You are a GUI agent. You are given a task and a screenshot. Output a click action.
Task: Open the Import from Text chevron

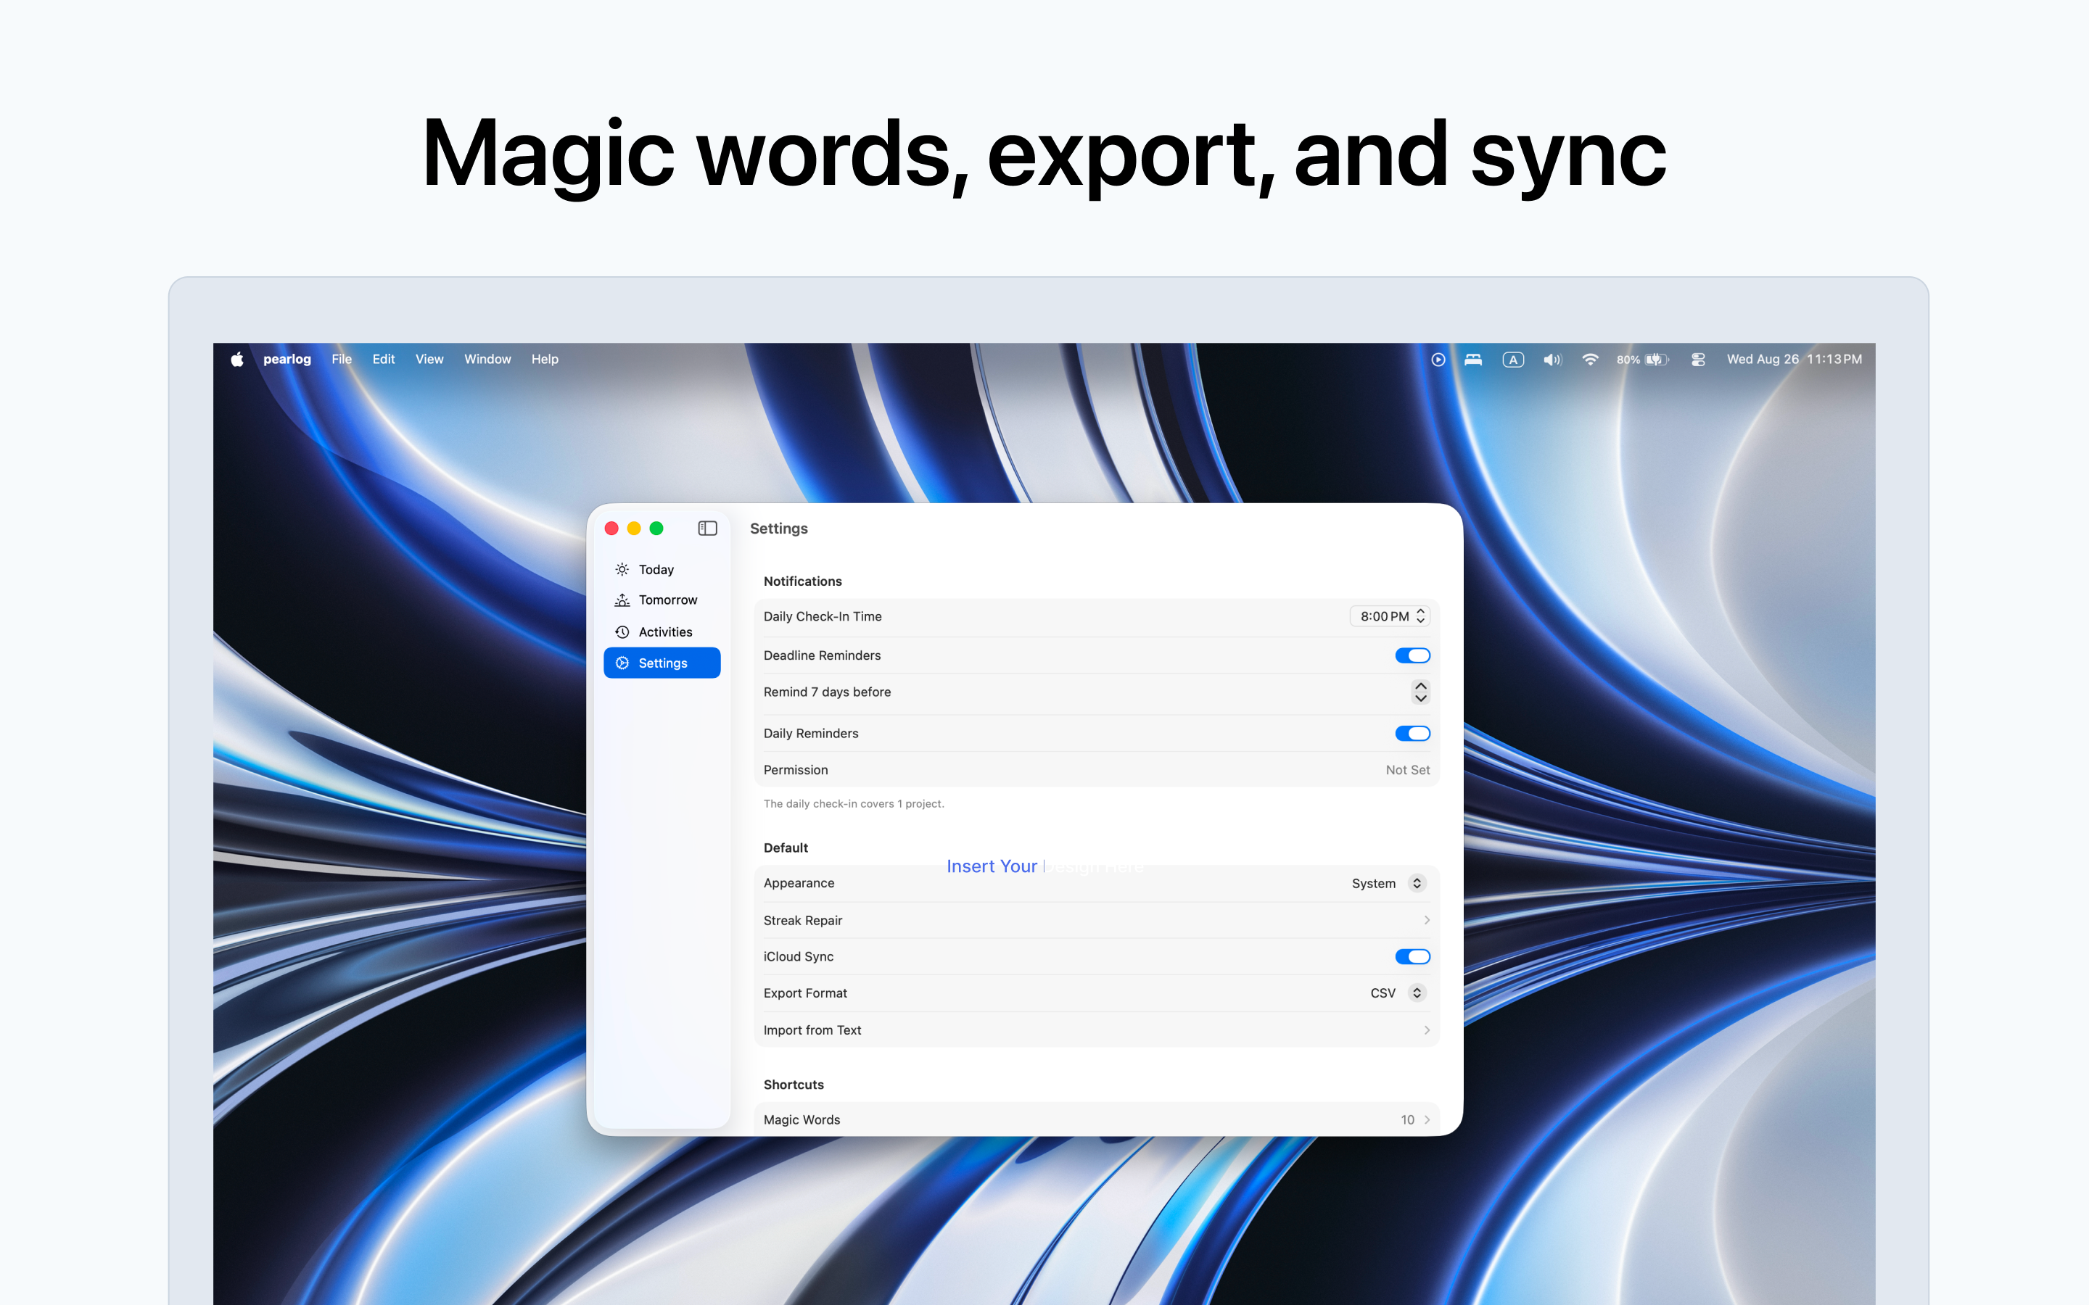[x=1426, y=1030]
